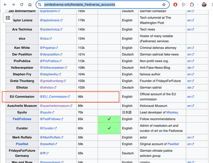Select the "Greta Thunberg" name cell

[x=22, y=81]
